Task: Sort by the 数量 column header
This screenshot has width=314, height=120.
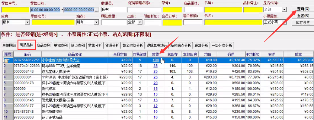Action: [x=155, y=54]
